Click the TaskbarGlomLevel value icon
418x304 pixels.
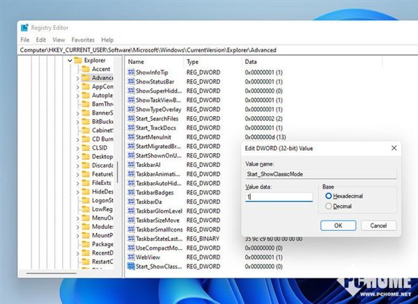(131, 211)
